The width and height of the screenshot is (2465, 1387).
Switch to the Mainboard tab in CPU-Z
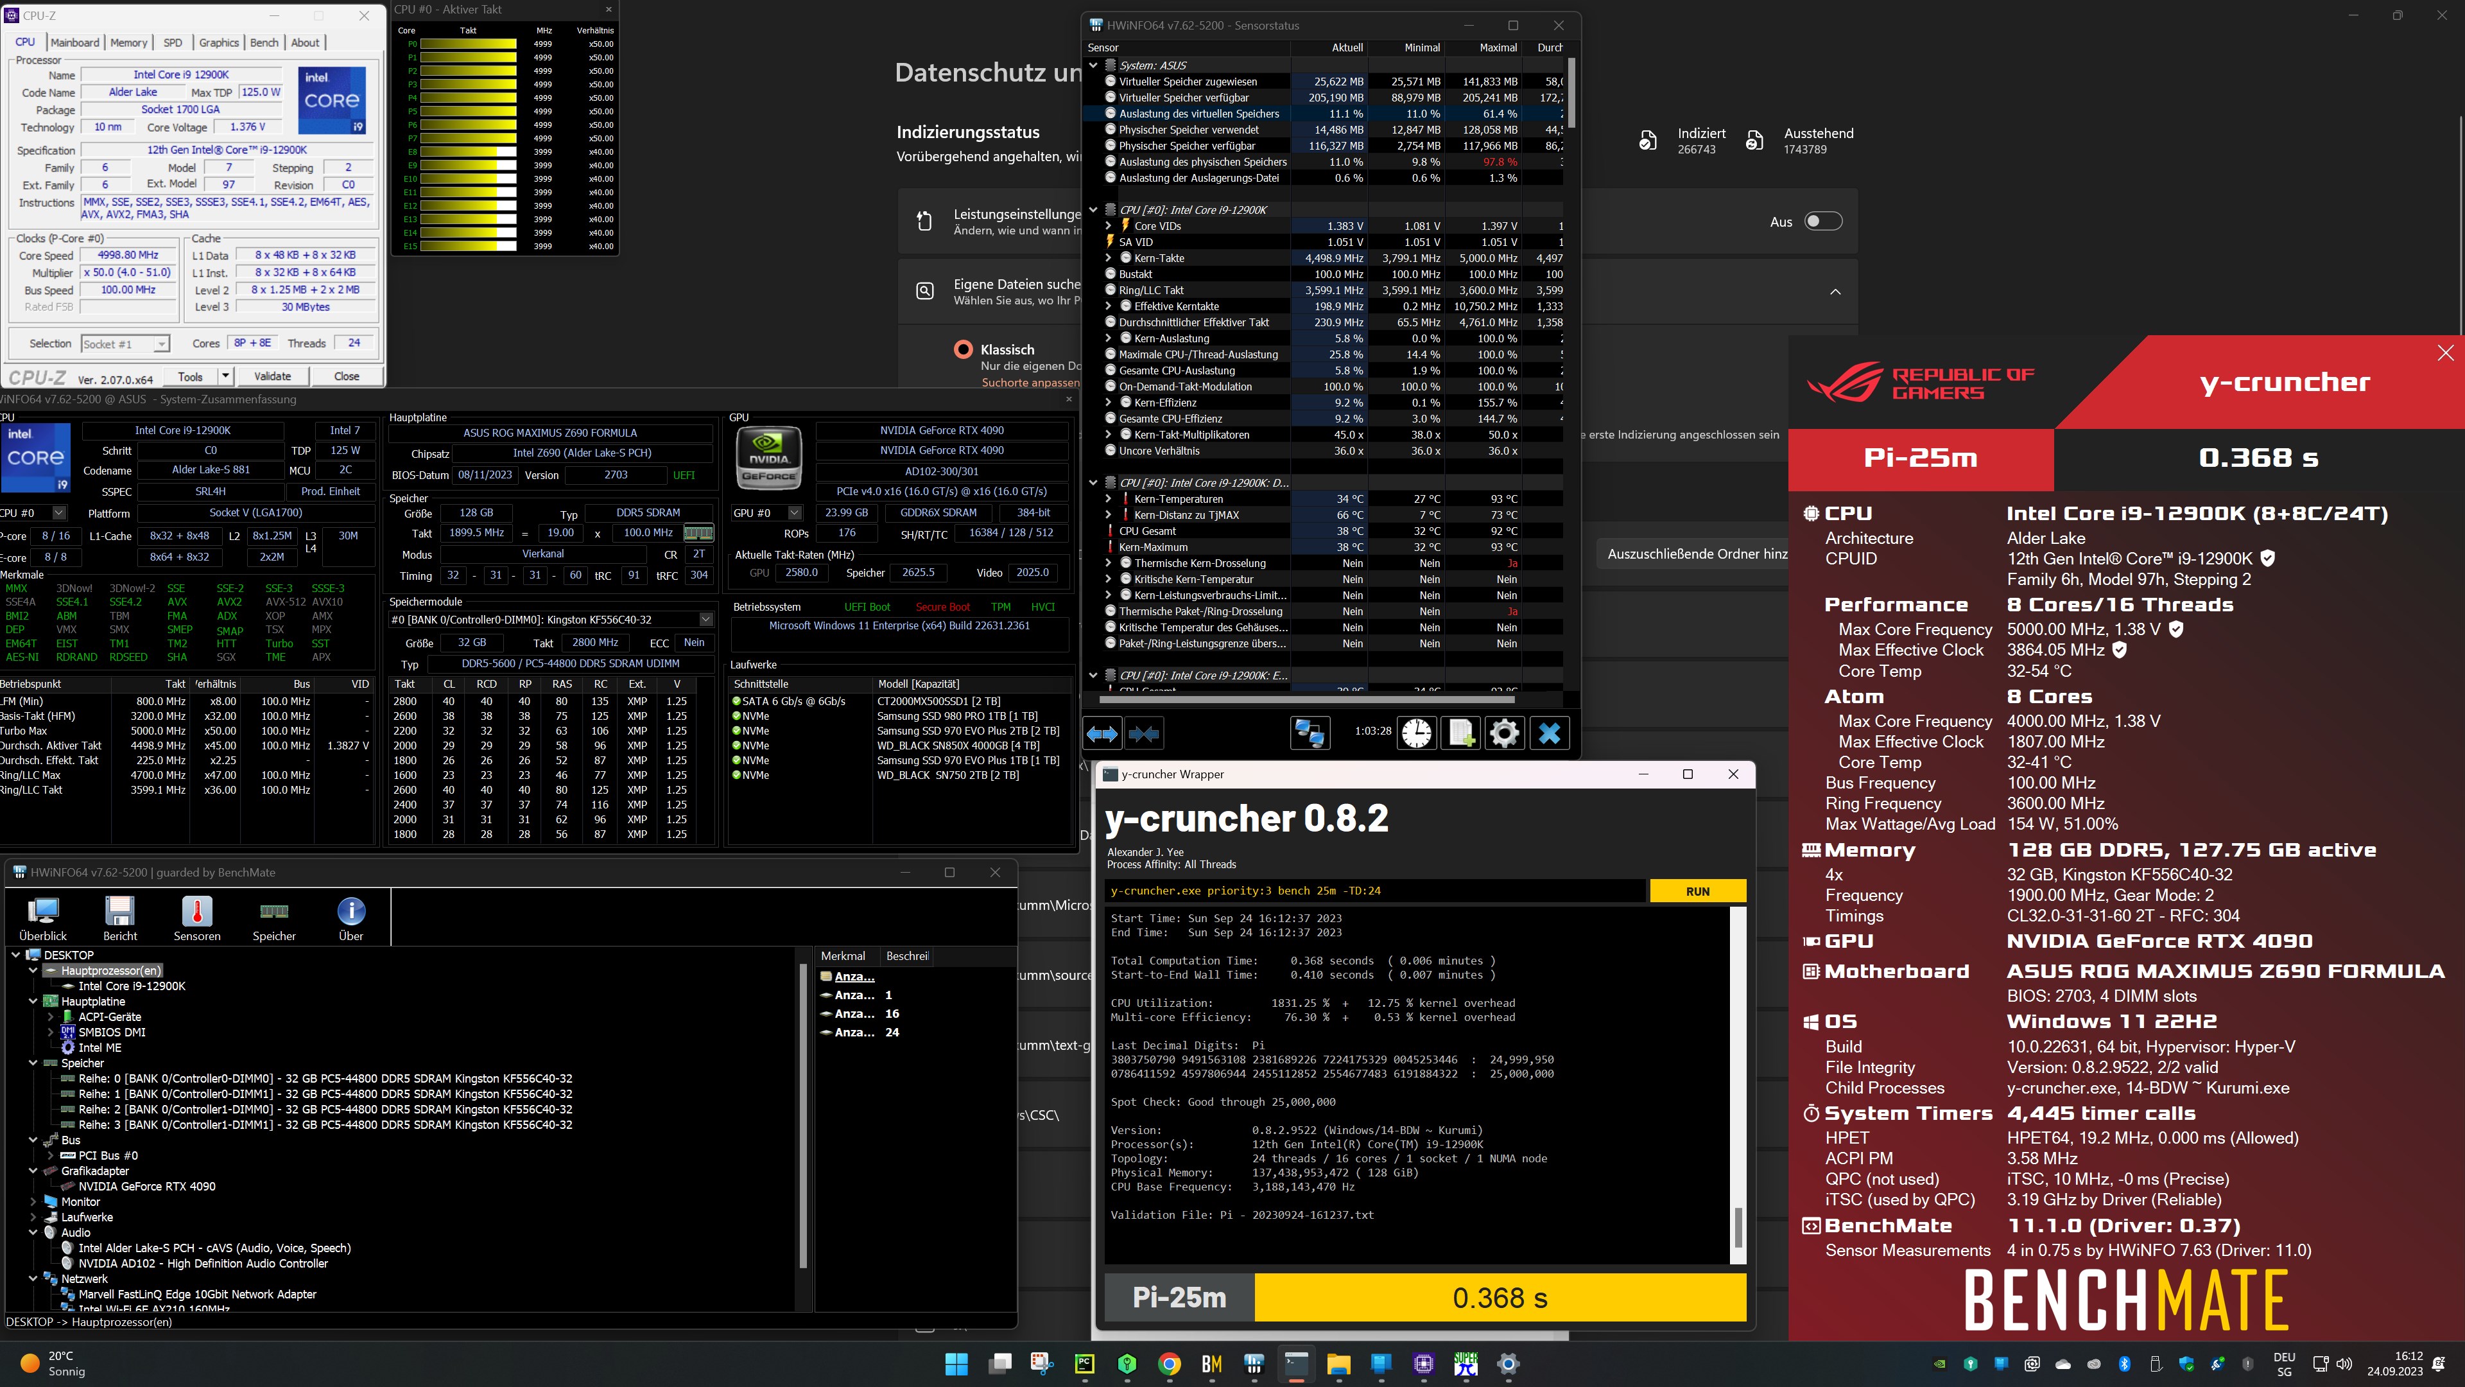tap(74, 42)
